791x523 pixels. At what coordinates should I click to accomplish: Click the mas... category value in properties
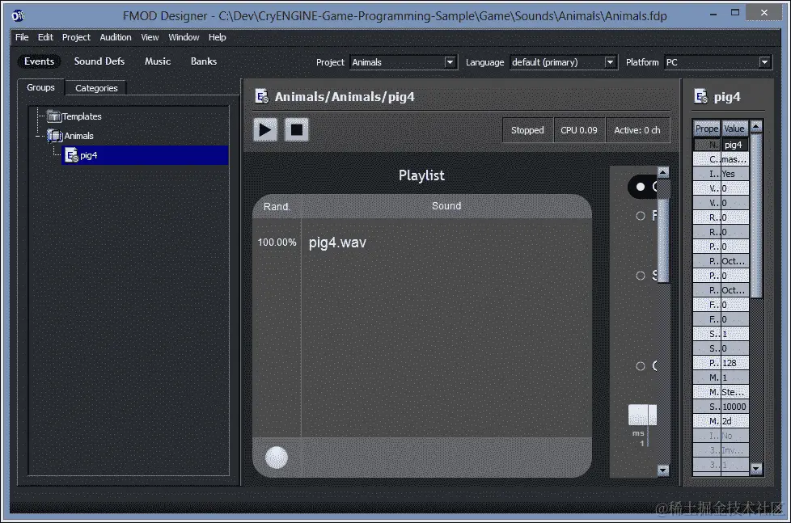(734, 159)
